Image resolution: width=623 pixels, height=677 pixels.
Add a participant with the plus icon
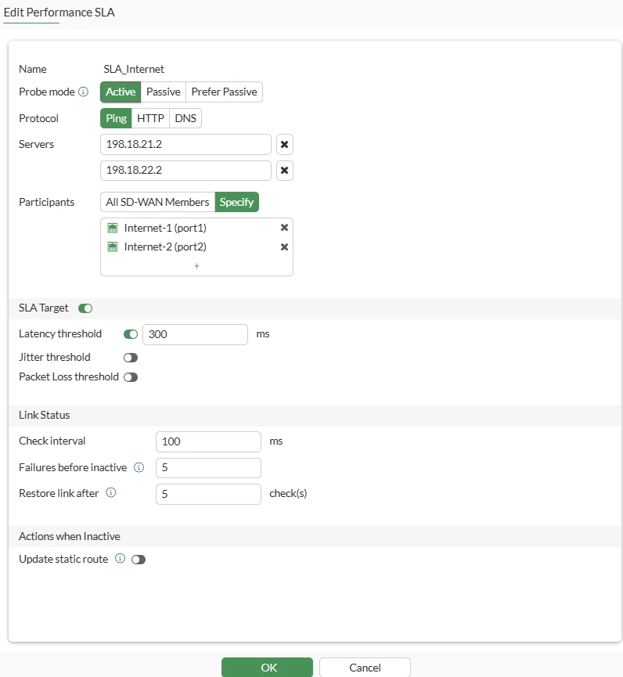196,266
